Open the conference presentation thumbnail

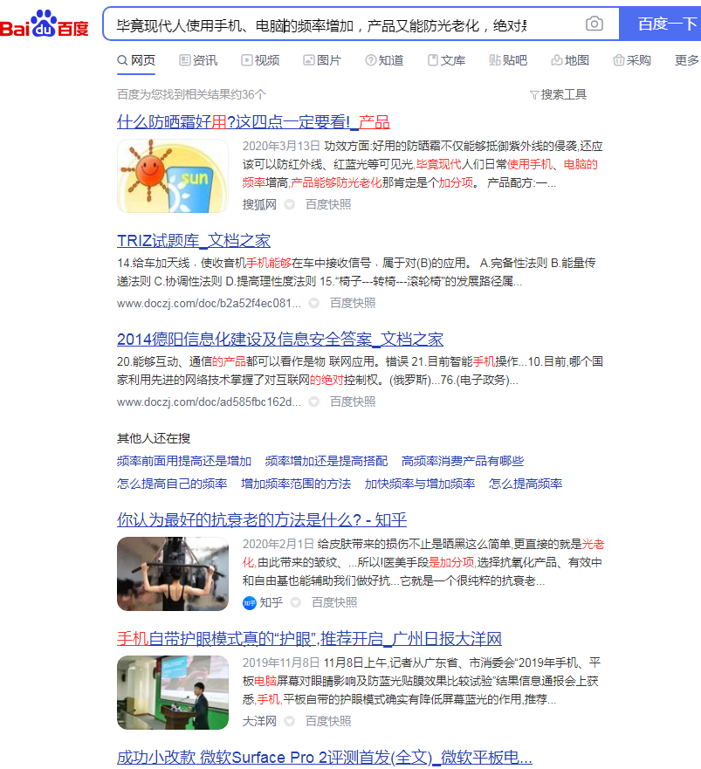click(173, 692)
